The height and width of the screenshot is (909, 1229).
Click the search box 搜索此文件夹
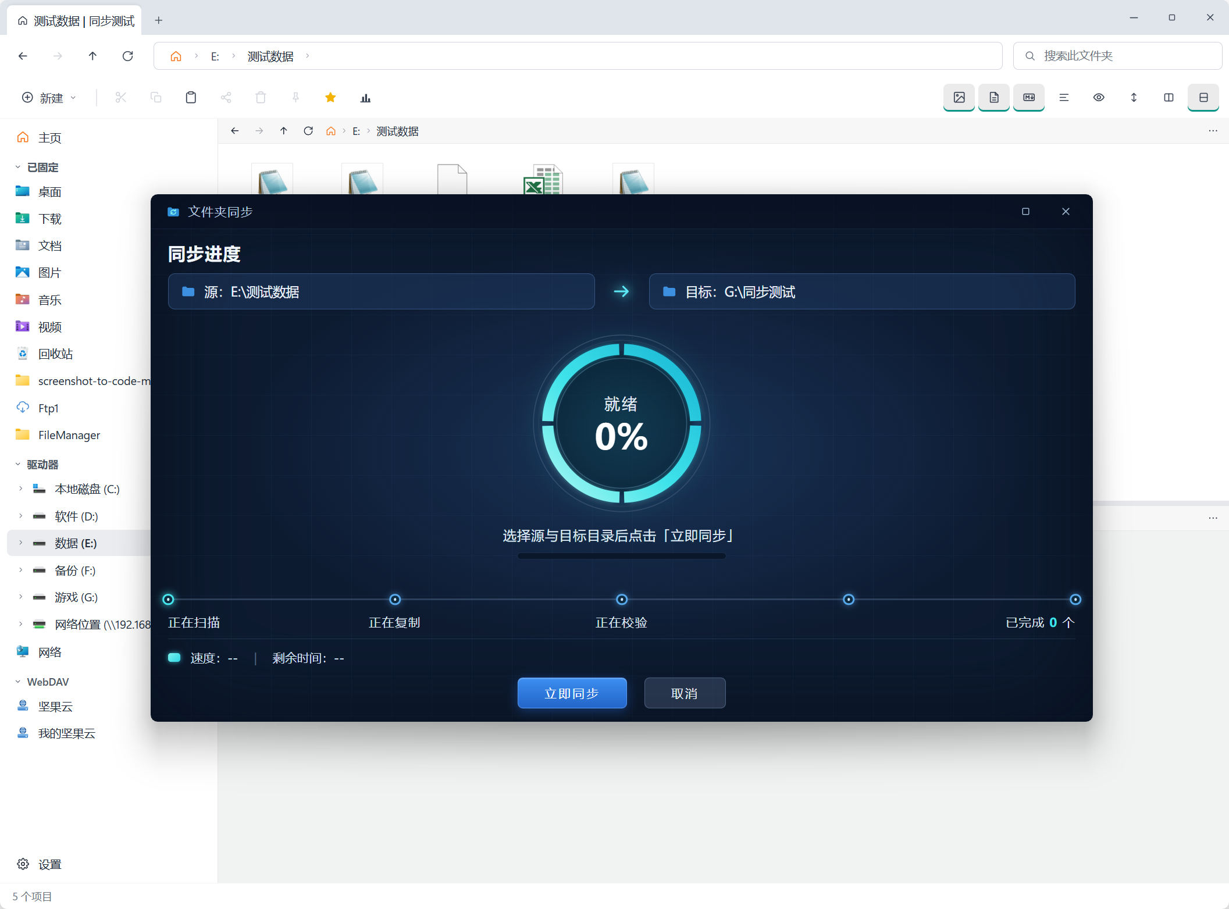(1117, 56)
